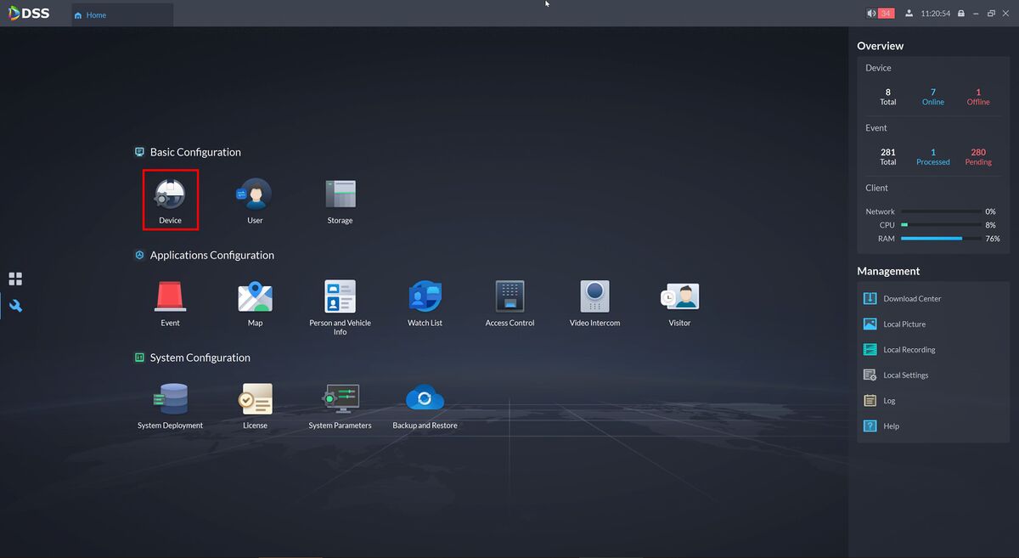Click the alarm speaker icon with count 34

click(x=871, y=14)
